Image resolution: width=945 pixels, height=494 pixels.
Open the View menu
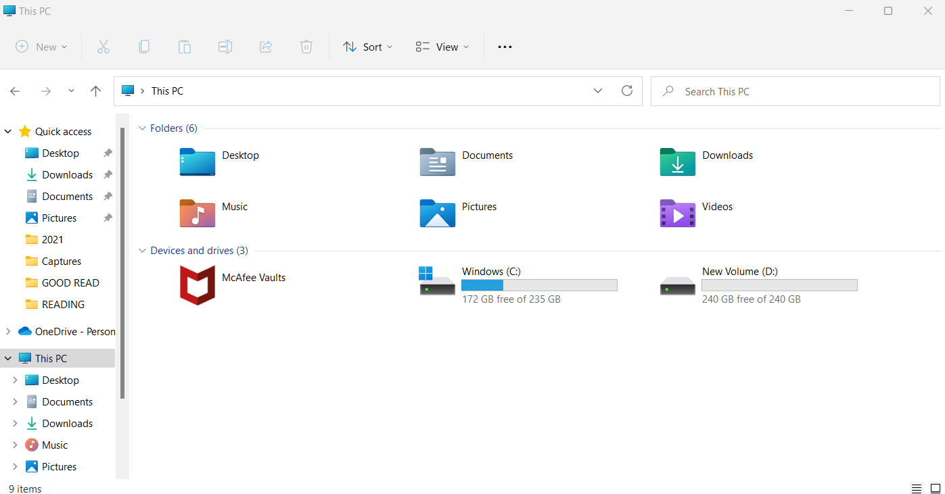coord(442,47)
